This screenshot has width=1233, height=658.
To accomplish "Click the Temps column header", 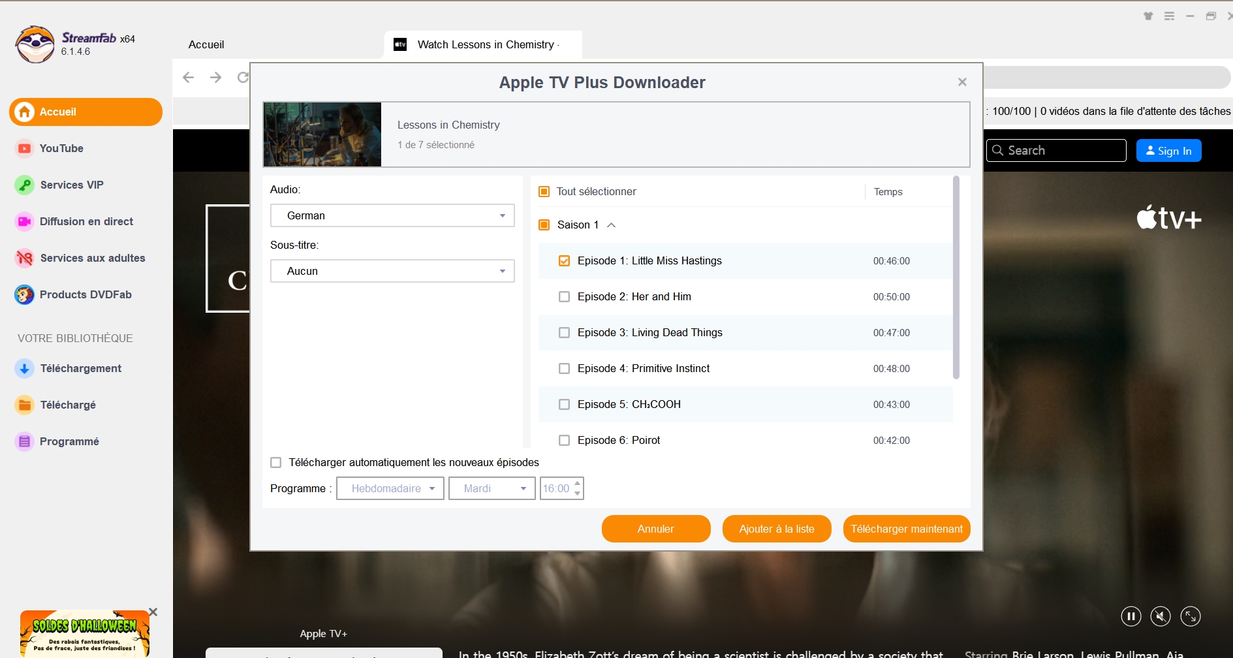I will point(888,192).
